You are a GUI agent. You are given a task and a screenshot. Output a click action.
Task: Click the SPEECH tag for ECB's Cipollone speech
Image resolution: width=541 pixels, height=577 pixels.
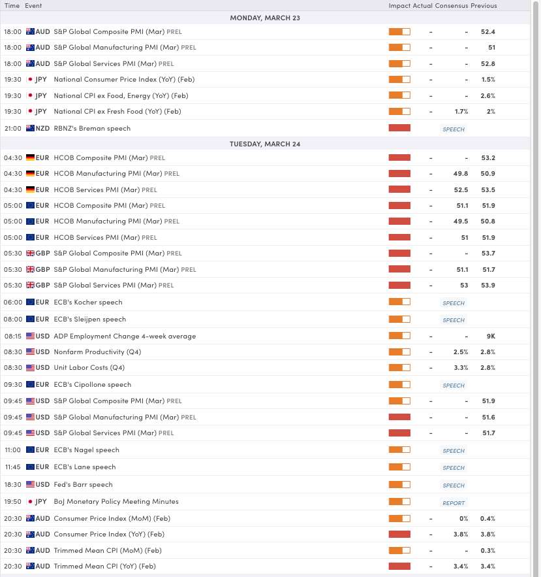[454, 386]
